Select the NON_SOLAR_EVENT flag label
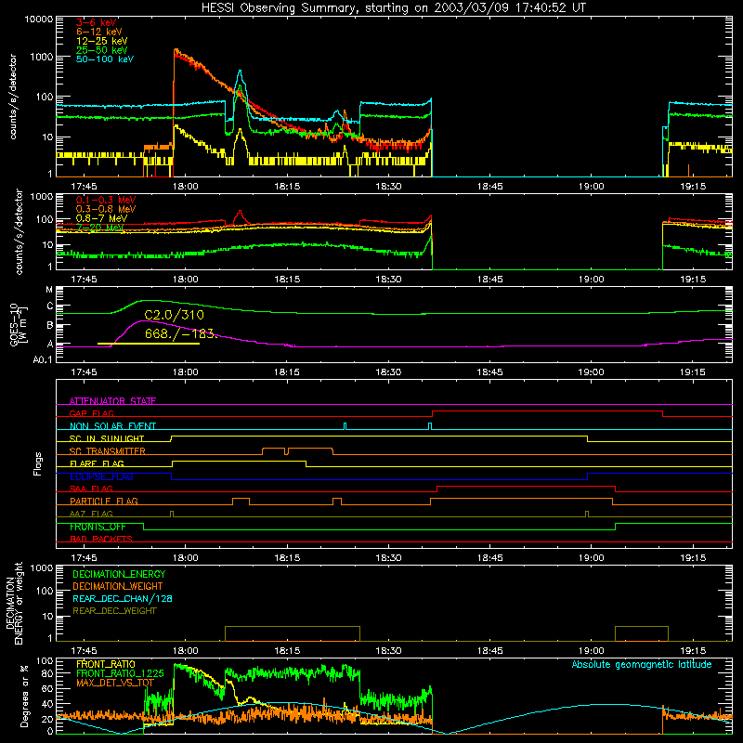The width and height of the screenshot is (743, 743). click(x=112, y=426)
